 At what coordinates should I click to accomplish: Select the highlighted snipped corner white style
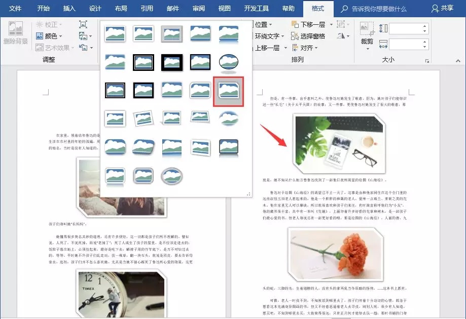tap(229, 91)
